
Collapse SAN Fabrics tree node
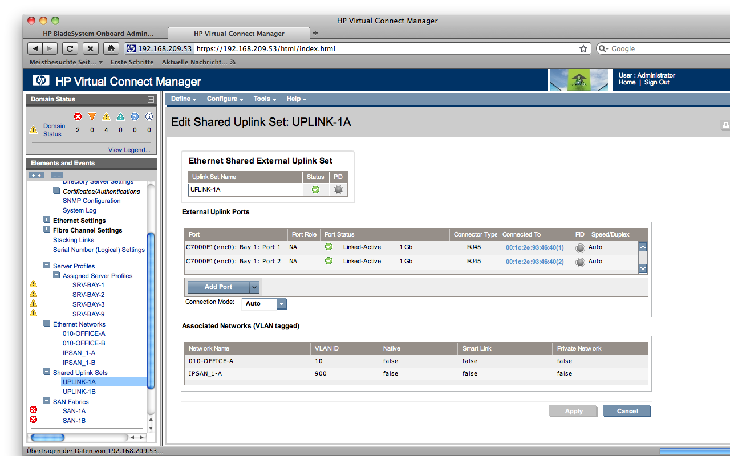point(47,401)
